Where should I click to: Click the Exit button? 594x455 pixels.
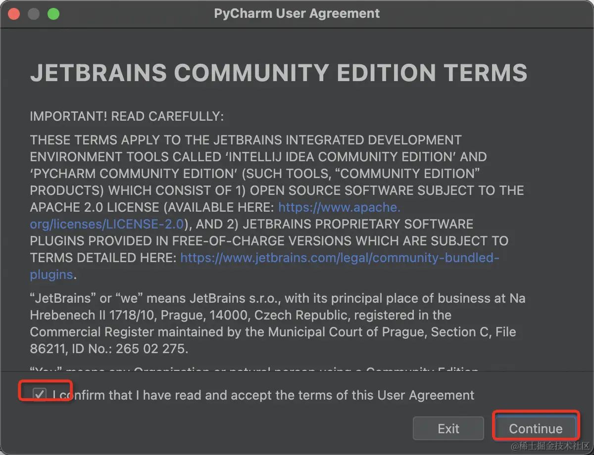(x=448, y=428)
